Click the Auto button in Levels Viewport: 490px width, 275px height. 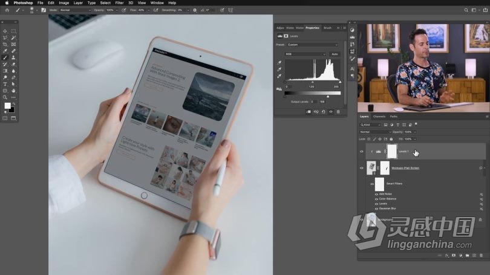coord(335,54)
